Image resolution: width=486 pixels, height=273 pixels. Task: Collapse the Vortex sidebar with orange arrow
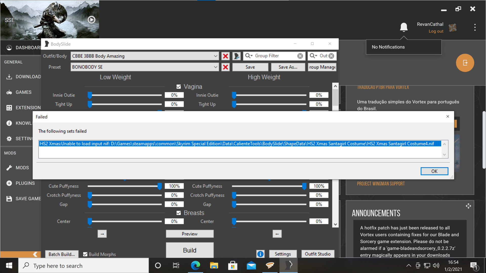click(x=35, y=254)
